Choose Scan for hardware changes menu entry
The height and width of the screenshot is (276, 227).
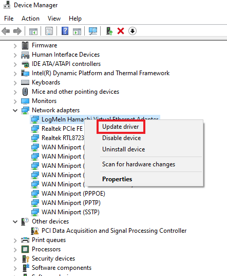pos(139,164)
